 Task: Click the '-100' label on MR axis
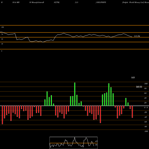146,131
